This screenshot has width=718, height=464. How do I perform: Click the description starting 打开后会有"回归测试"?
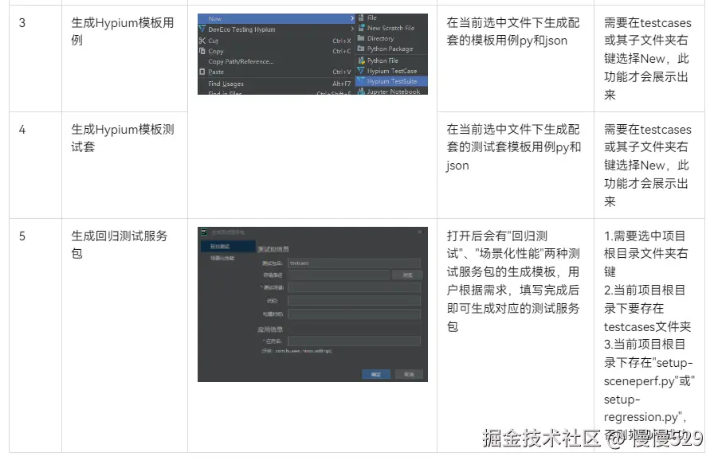coord(513,281)
